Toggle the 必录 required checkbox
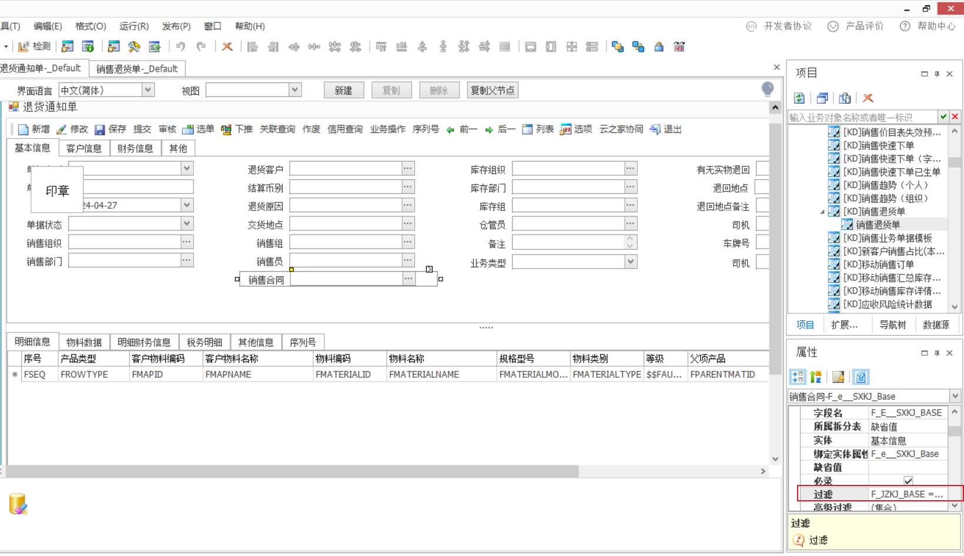This screenshot has width=964, height=556. [908, 481]
